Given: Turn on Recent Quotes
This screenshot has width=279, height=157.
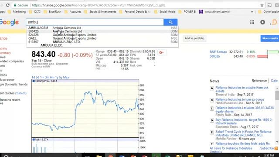Looking at the screenshot, I should tap(21, 93).
